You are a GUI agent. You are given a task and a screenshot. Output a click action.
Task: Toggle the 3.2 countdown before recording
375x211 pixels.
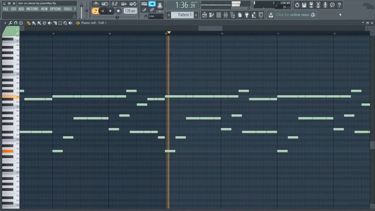[115, 4]
